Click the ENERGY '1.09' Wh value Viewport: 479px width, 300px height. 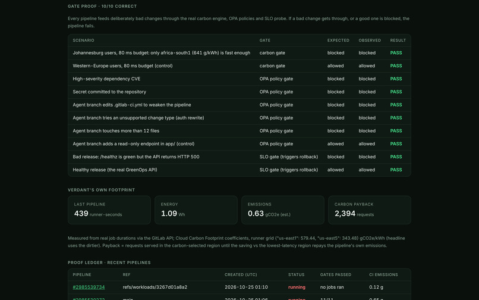[x=169, y=213]
